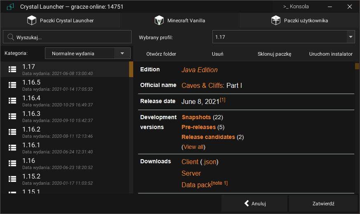This screenshot has height=214, width=360.
Task: Select version 1.16.1 in the list
Action: point(64,148)
